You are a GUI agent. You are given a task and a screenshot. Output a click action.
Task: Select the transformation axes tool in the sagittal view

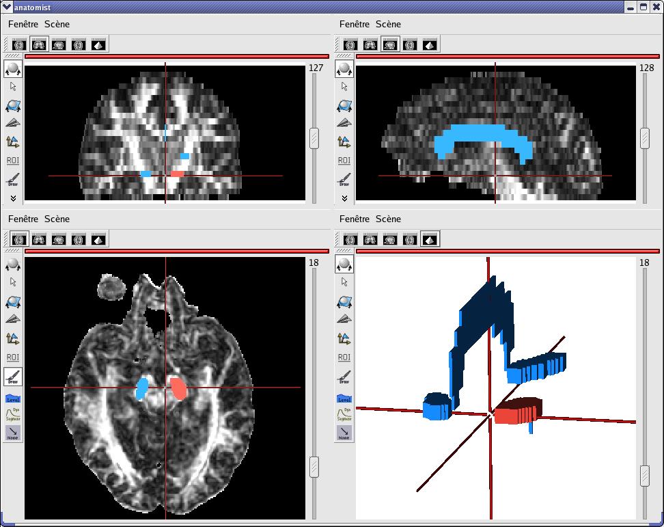pos(344,142)
